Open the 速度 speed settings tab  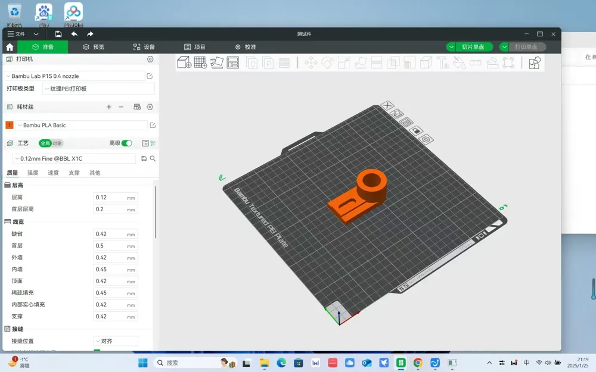[53, 173]
